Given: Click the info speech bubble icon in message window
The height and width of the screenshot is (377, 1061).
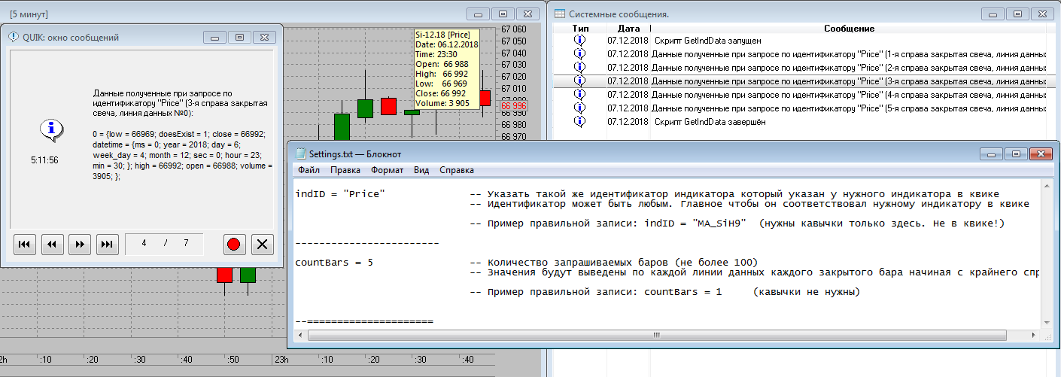Looking at the screenshot, I should point(51,131).
